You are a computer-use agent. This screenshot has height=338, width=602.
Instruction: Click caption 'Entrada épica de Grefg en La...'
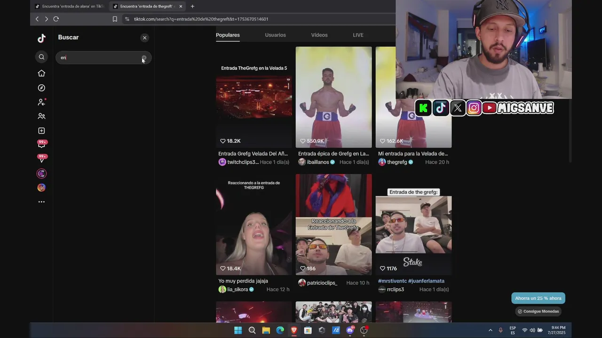point(333,154)
